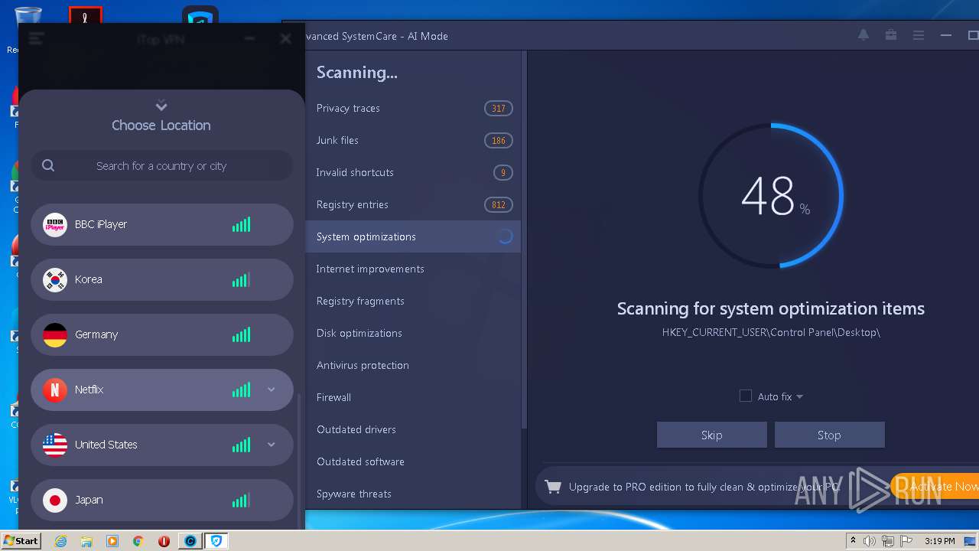Click the Registry entries count badge 812
Viewport: 979px width, 551px height.
[x=499, y=204]
